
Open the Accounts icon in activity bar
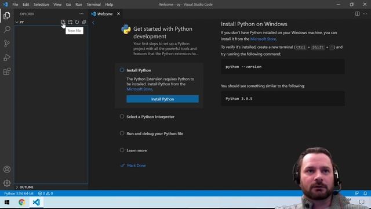click(x=7, y=169)
